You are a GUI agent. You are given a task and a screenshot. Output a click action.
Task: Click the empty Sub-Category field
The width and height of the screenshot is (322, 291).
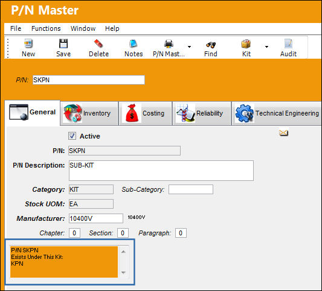(x=191, y=189)
